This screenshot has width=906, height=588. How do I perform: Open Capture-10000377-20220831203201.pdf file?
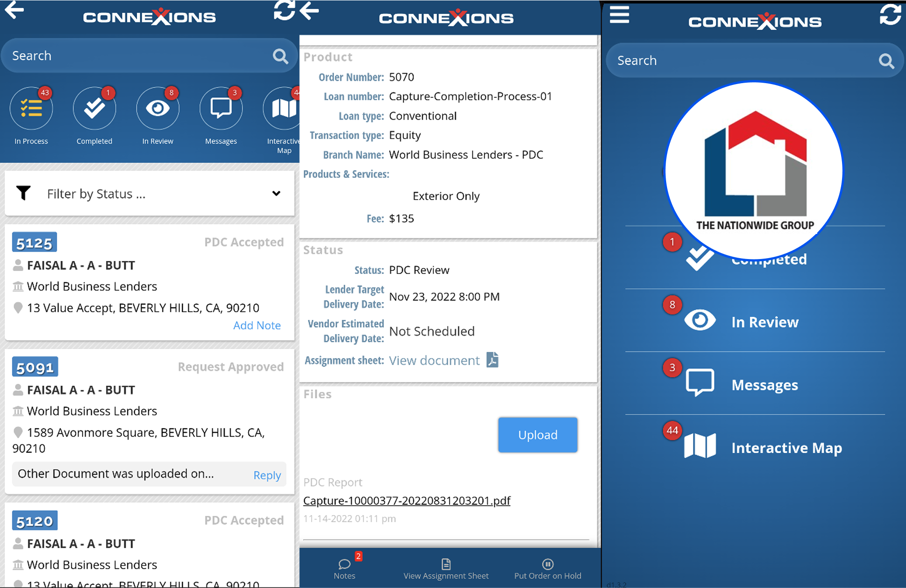coord(407,501)
